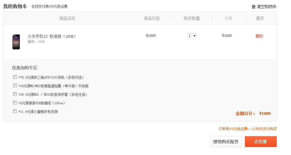Click the 商品名称 column header
The width and height of the screenshot is (291, 155).
[68, 18]
